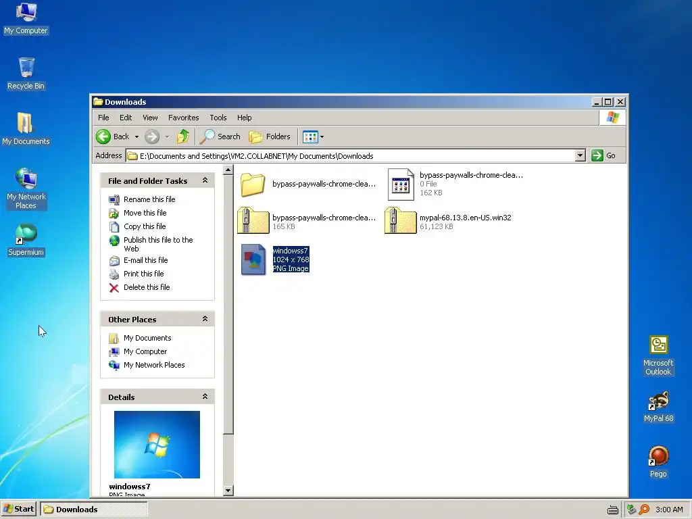Click the task pane scrollbar thumb
The width and height of the screenshot is (692, 519).
[x=228, y=305]
